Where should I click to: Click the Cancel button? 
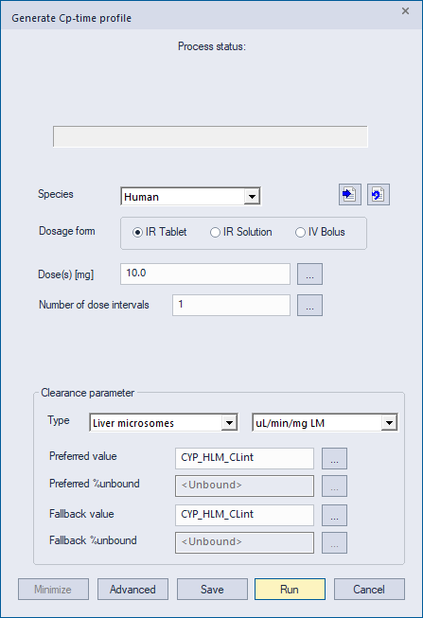(x=369, y=590)
